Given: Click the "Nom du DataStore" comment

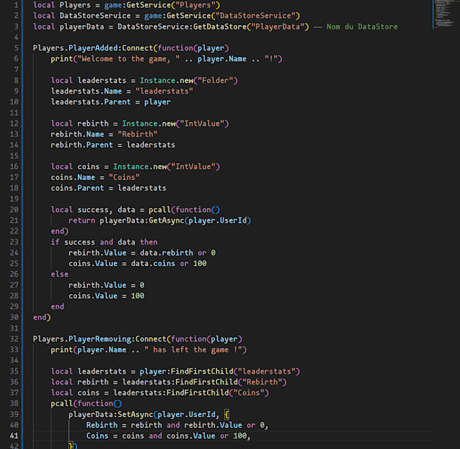Looking at the screenshot, I should coord(356,26).
